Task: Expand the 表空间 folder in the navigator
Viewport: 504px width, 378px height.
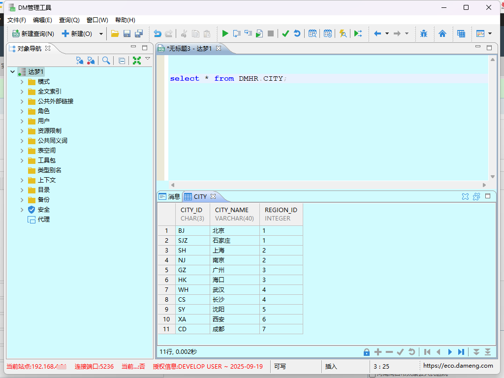Action: (x=22, y=151)
